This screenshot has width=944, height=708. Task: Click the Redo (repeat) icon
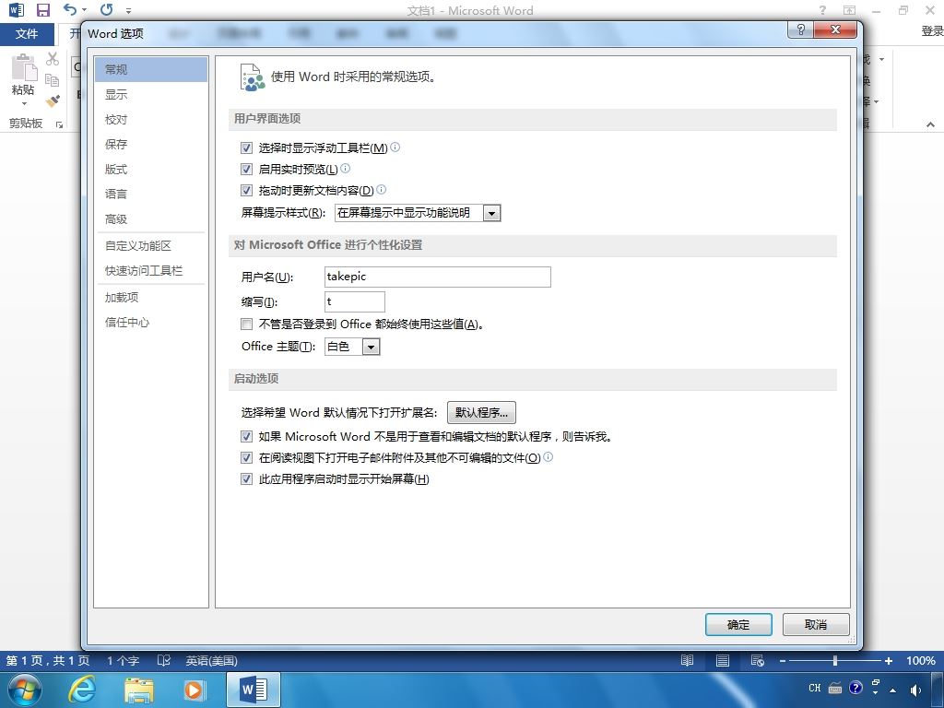coord(107,9)
